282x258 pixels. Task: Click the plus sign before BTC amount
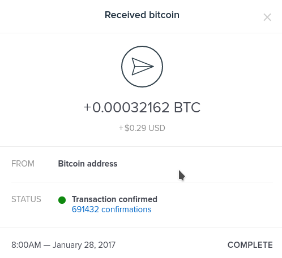coord(87,107)
